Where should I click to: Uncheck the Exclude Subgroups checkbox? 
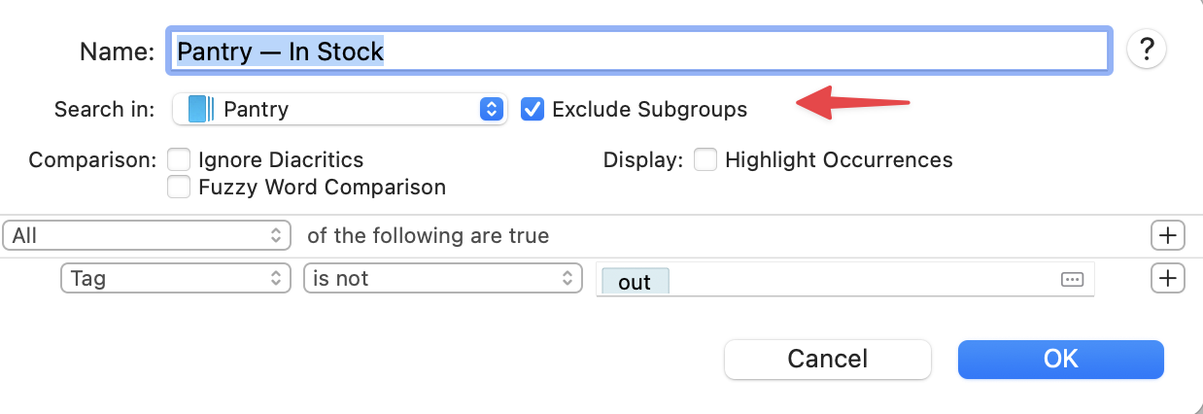pos(532,109)
